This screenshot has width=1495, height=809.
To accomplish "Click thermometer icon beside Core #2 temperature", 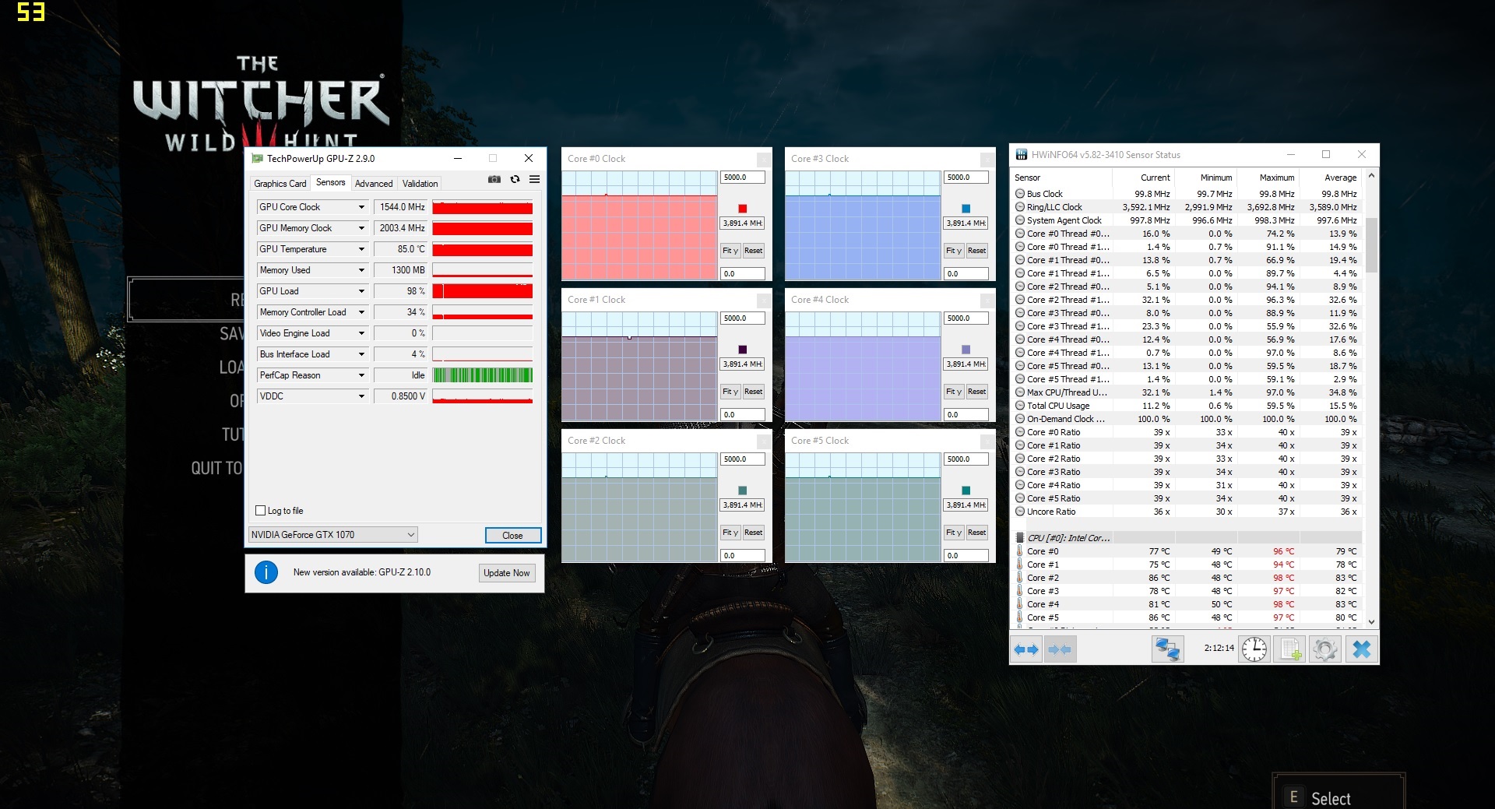I will [x=1020, y=577].
